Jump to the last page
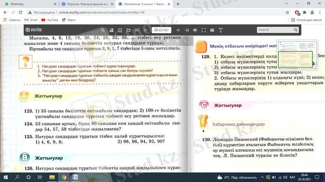Image resolution: width=325 pixels, height=182 pixels. click(186, 30)
